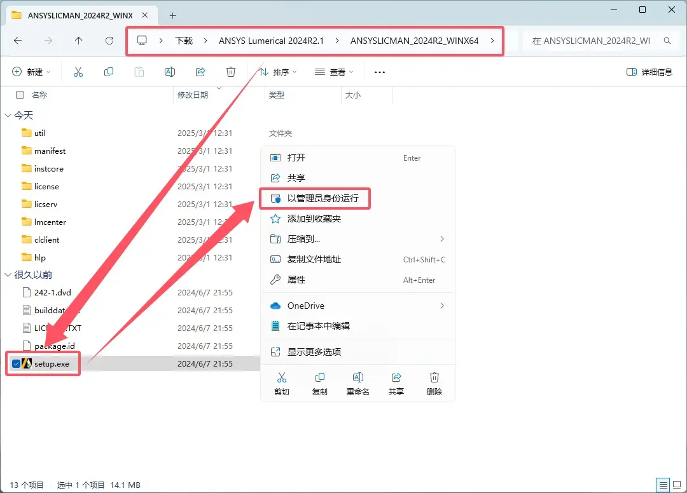Toggle the 详细信息 details pane
Image resolution: width=687 pixels, height=493 pixels.
click(x=649, y=72)
